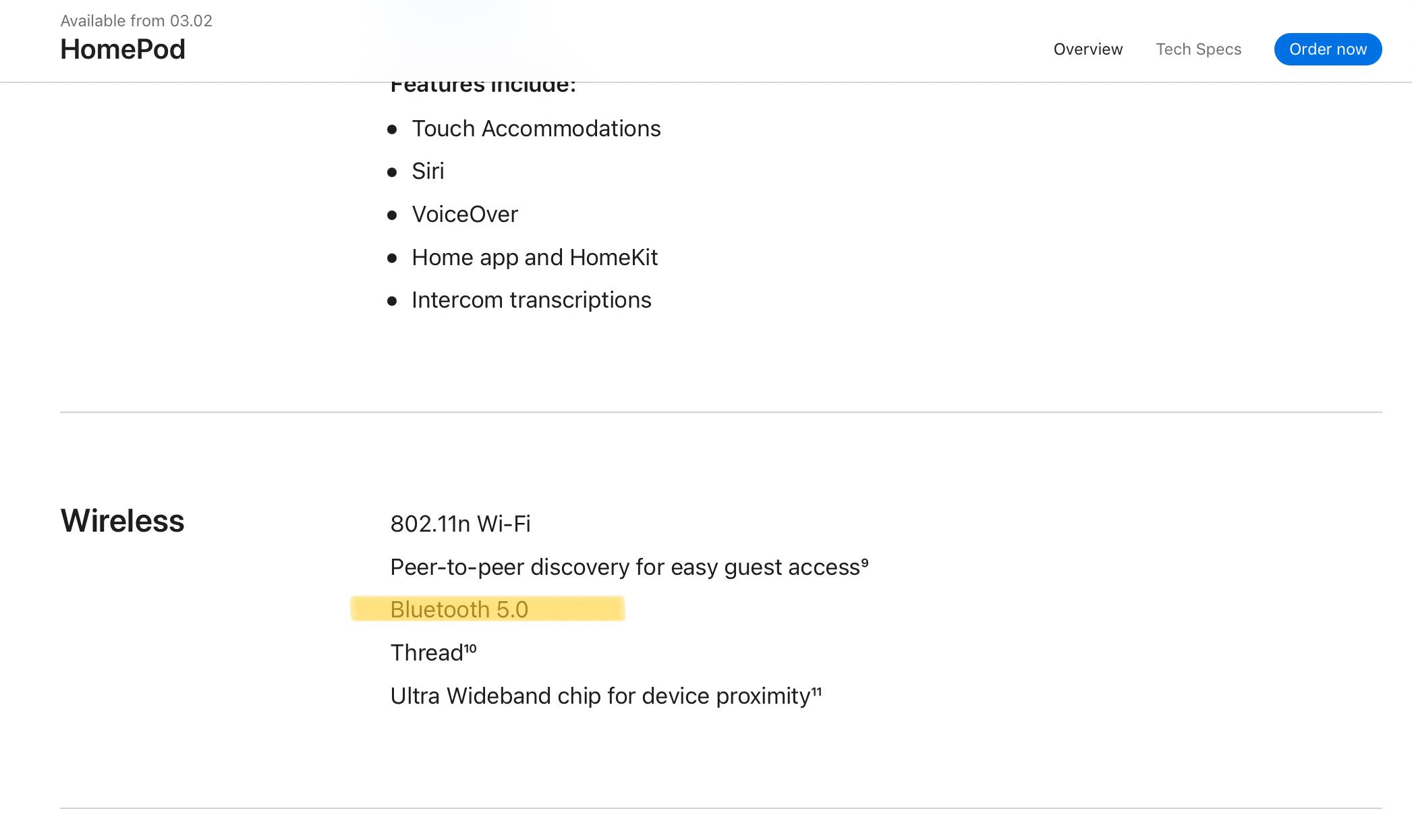Click the 802.11n Wi-Fi line

(x=460, y=524)
